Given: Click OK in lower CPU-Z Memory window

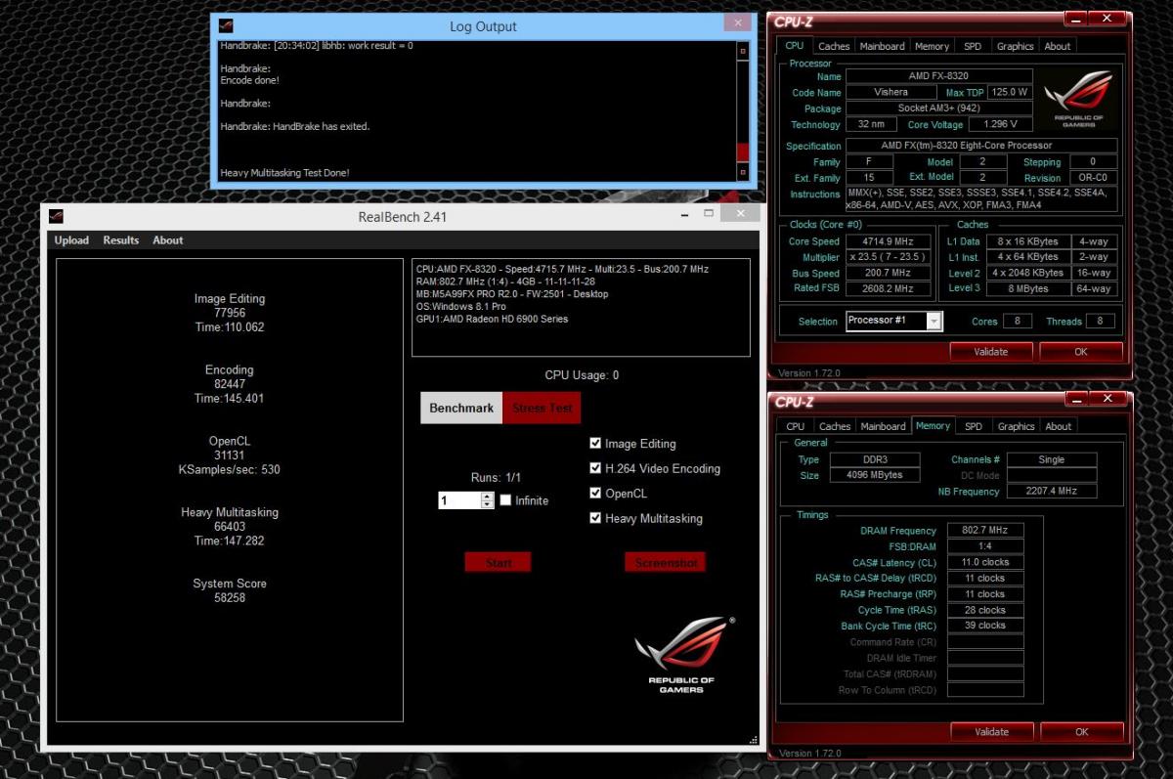Looking at the screenshot, I should pyautogui.click(x=1081, y=731).
